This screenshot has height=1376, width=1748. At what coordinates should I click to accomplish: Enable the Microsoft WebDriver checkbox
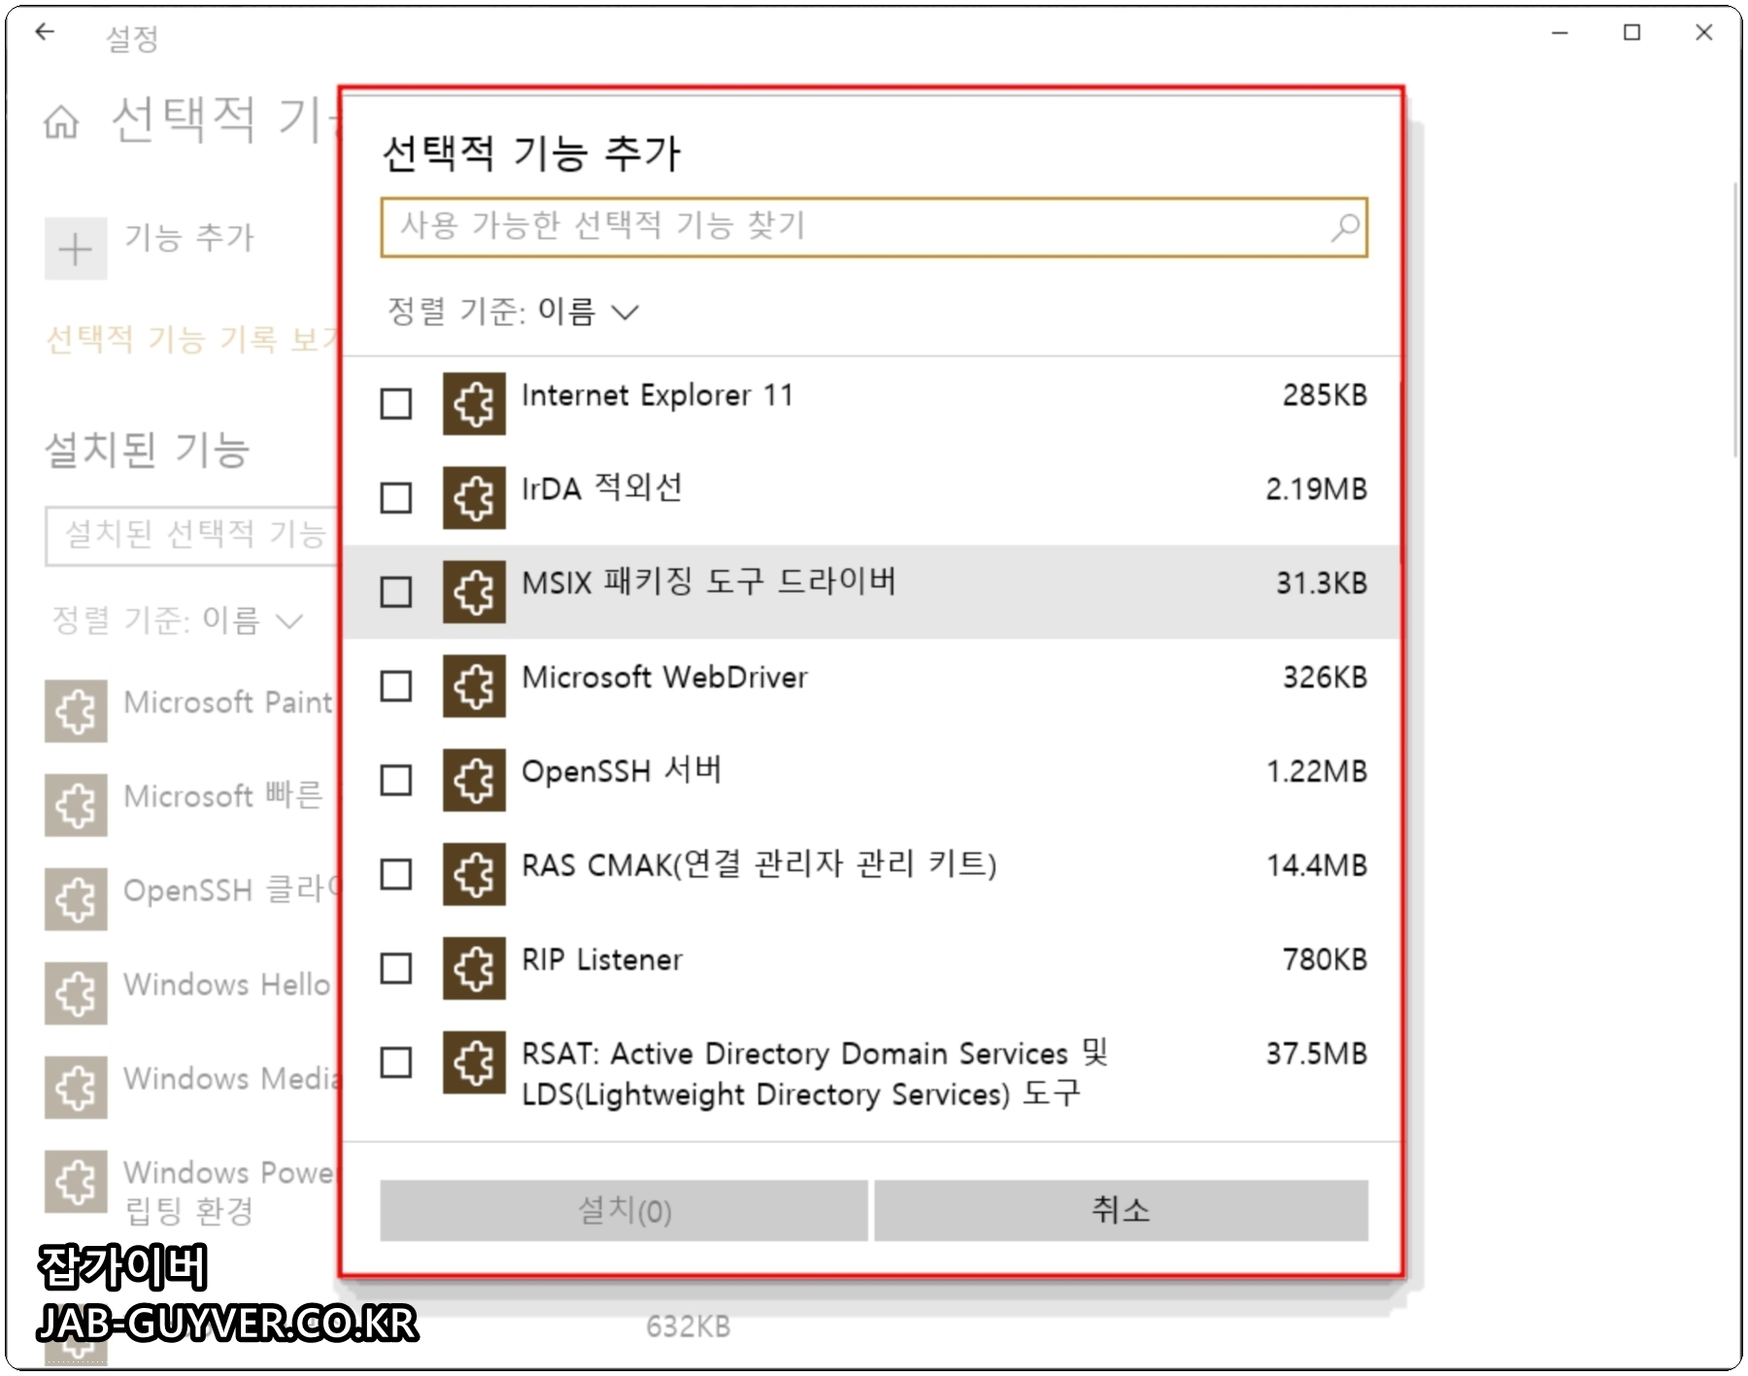tap(396, 686)
